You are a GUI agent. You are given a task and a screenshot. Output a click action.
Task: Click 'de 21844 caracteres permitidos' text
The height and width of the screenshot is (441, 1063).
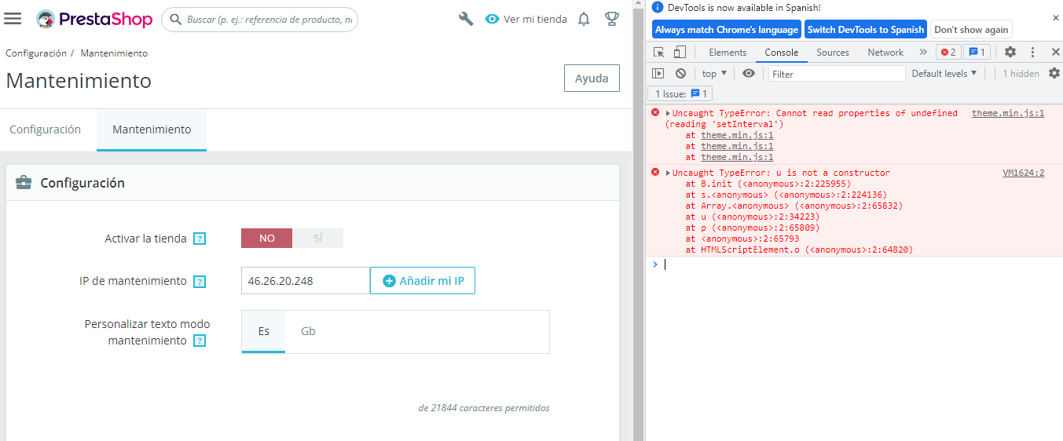(x=484, y=408)
